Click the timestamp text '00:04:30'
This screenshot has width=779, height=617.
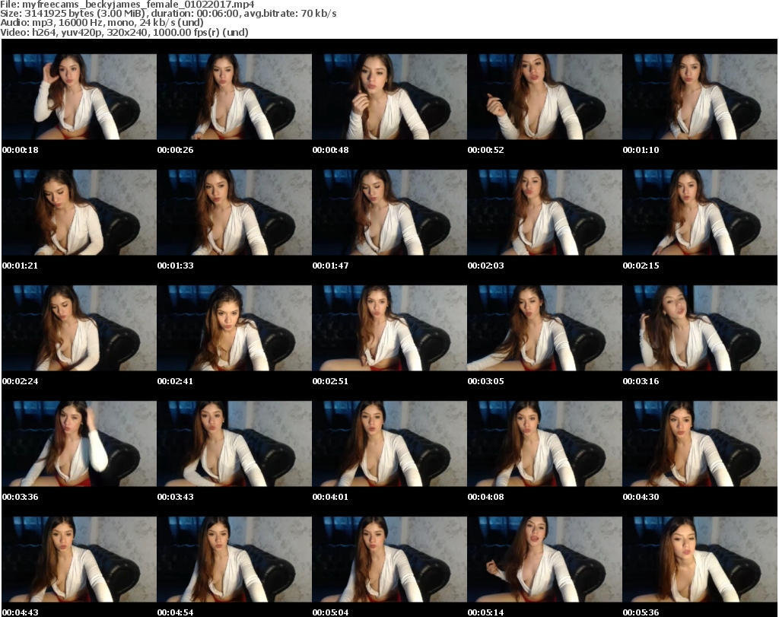pyautogui.click(x=641, y=497)
